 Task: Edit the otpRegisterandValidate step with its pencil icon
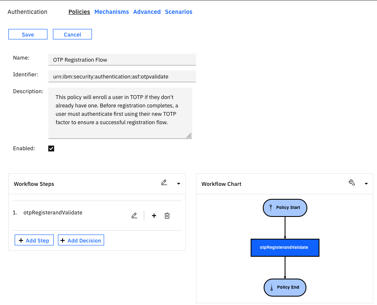click(x=134, y=216)
